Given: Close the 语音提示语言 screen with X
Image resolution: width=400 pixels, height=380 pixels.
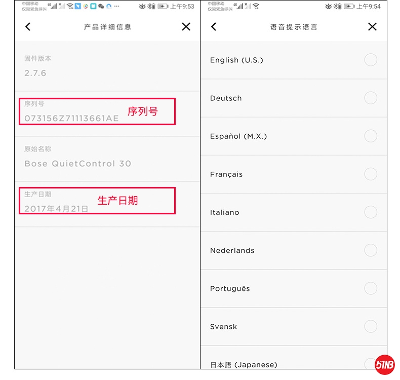Looking at the screenshot, I should click(x=372, y=26).
